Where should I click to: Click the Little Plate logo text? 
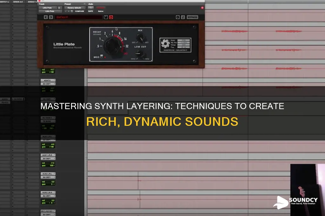[x=64, y=44]
